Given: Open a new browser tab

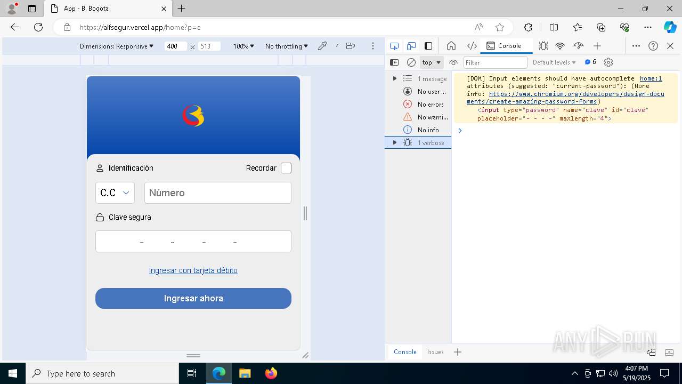Looking at the screenshot, I should (x=182, y=9).
